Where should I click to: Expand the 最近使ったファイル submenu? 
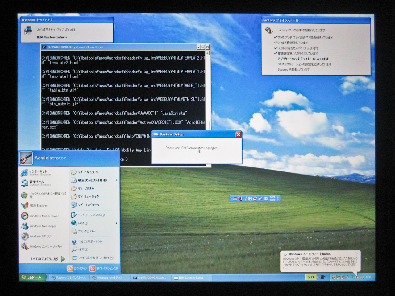click(x=91, y=180)
